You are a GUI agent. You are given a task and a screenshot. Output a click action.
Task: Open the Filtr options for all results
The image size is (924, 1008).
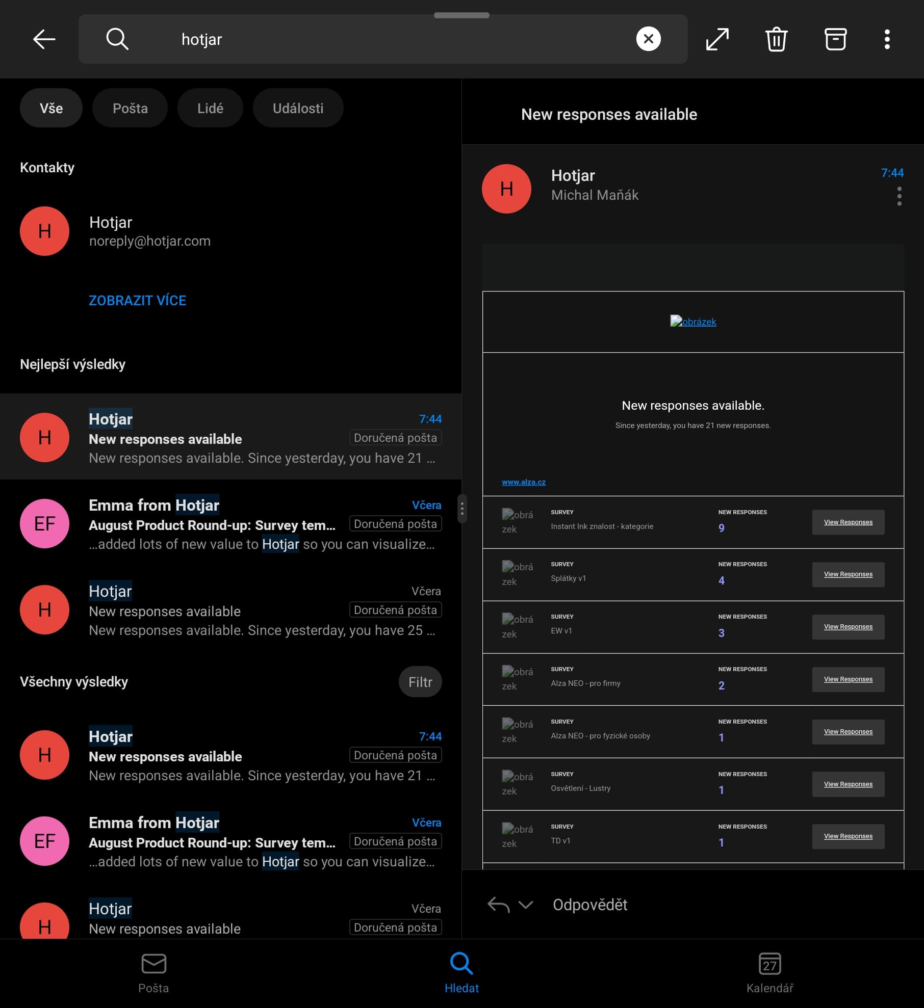pyautogui.click(x=420, y=682)
